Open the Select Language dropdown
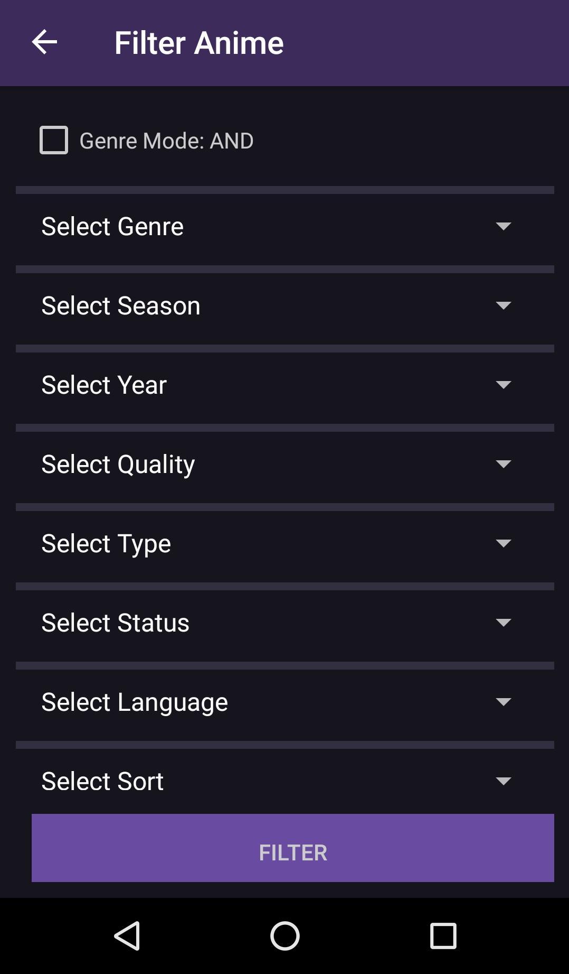This screenshot has width=569, height=974. pyautogui.click(x=285, y=702)
